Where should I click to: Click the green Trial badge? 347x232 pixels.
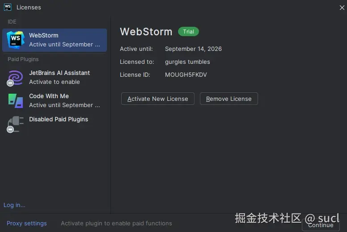[188, 32]
